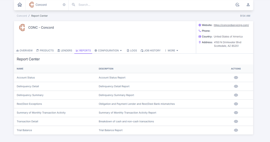The image size is (270, 142).
Task: Click the website globe icon
Action: click(x=200, y=25)
